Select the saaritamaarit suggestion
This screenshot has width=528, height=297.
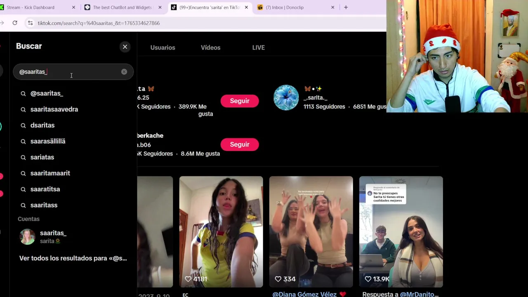(50, 173)
